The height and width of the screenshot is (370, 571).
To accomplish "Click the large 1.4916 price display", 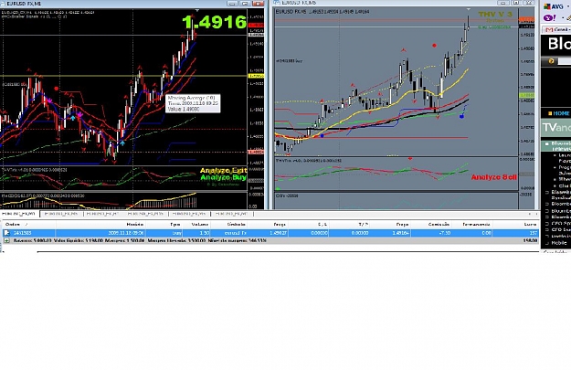I will [215, 22].
